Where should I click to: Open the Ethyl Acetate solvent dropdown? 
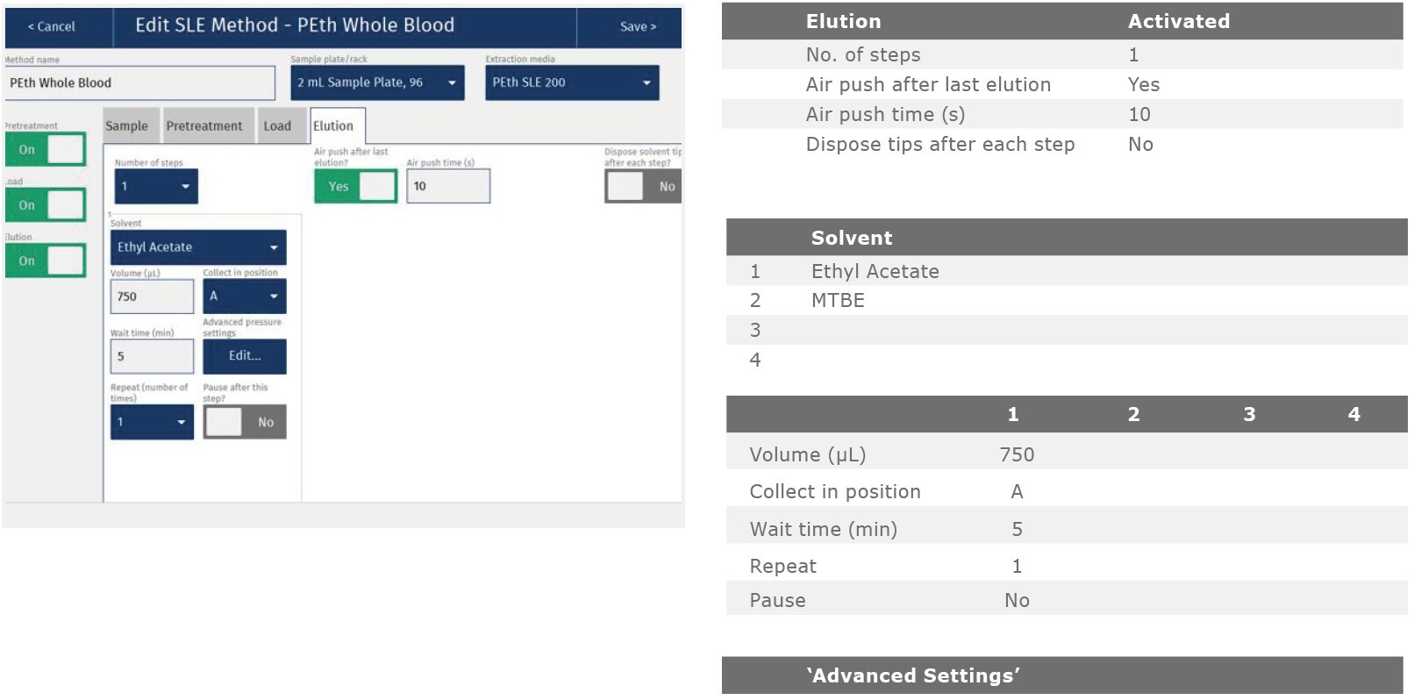(198, 248)
